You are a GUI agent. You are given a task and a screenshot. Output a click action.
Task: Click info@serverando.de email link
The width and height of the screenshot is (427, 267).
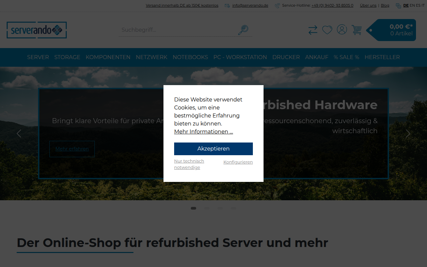click(250, 5)
